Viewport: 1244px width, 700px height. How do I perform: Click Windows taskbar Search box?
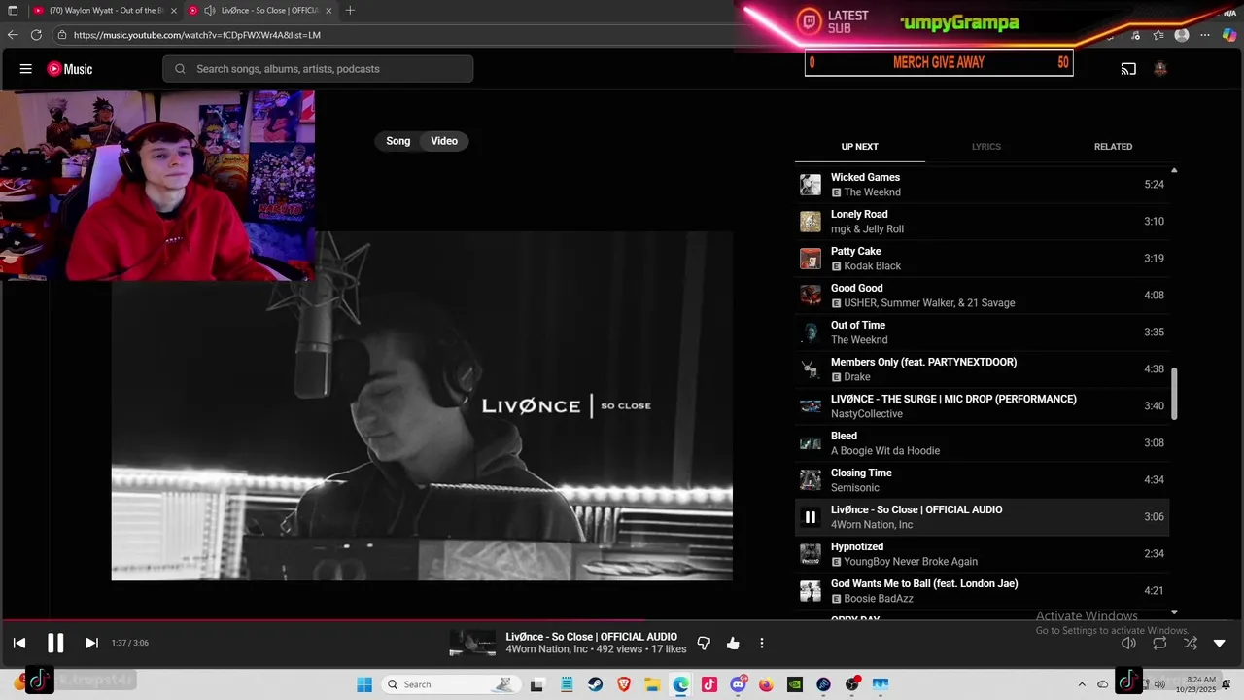pos(449,684)
